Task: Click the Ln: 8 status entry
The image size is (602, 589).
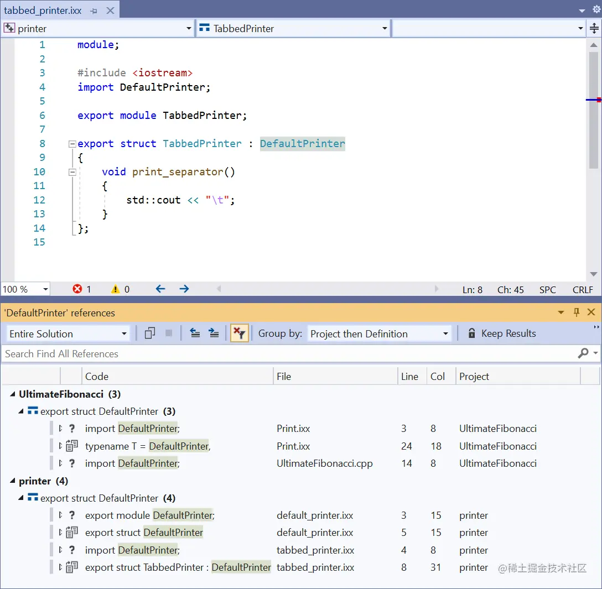Action: tap(472, 290)
